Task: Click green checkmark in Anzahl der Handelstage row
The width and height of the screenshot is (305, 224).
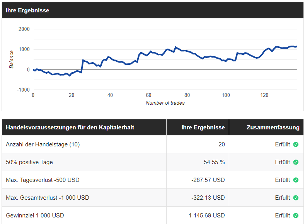Action: tap(296, 144)
